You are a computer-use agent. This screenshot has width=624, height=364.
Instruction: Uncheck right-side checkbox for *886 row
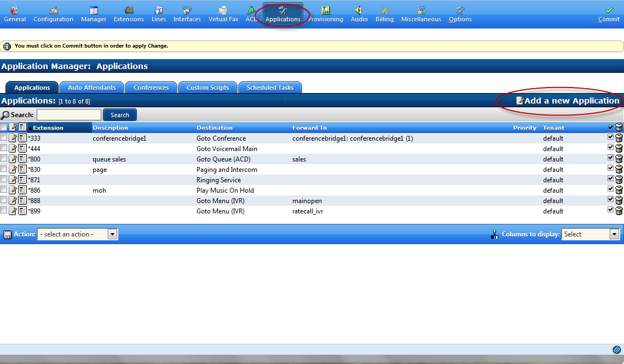pos(611,190)
